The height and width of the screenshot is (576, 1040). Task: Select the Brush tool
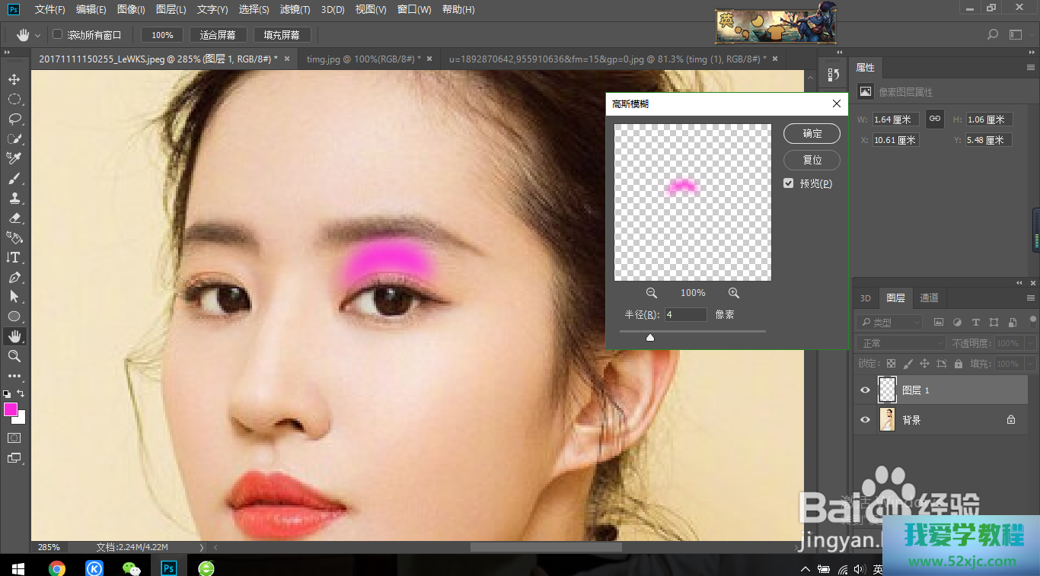click(x=14, y=179)
